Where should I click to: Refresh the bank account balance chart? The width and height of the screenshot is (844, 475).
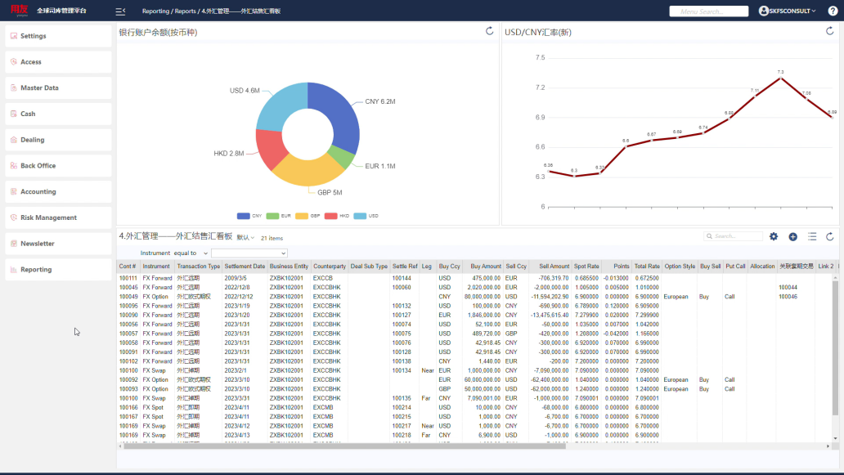[x=489, y=31]
